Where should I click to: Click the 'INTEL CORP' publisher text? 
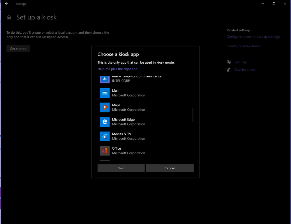coord(121,81)
